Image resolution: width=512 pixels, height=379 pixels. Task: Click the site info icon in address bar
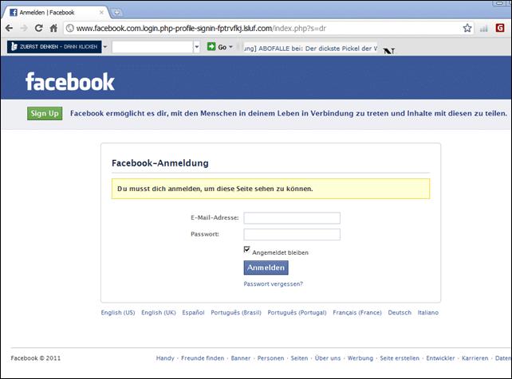click(x=70, y=29)
